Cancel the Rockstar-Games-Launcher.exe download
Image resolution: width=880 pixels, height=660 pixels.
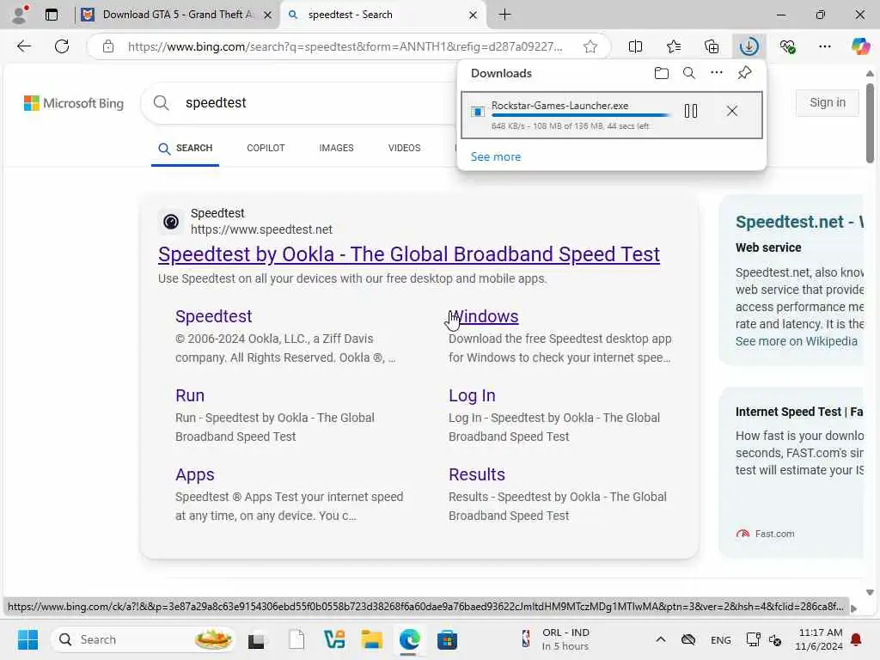point(732,111)
